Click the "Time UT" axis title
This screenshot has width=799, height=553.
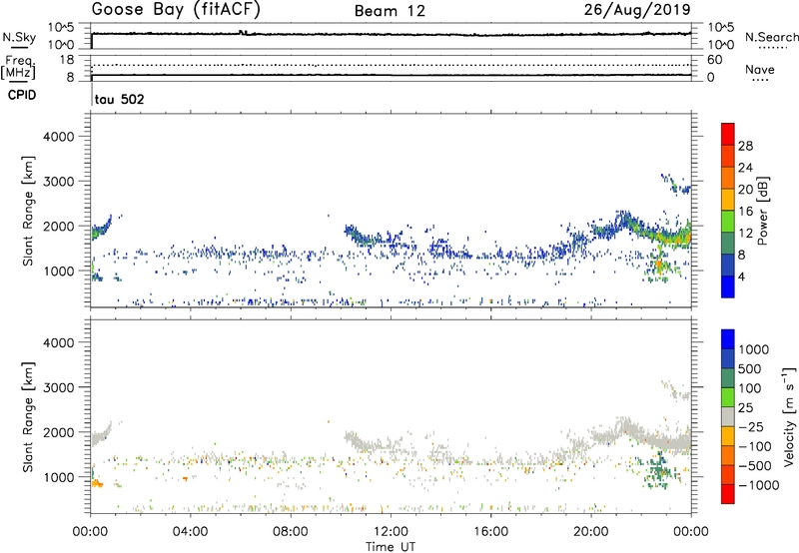(391, 546)
